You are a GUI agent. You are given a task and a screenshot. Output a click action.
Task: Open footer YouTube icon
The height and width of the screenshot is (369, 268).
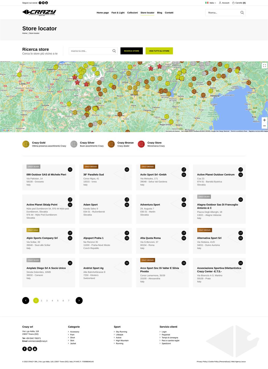pos(35,349)
